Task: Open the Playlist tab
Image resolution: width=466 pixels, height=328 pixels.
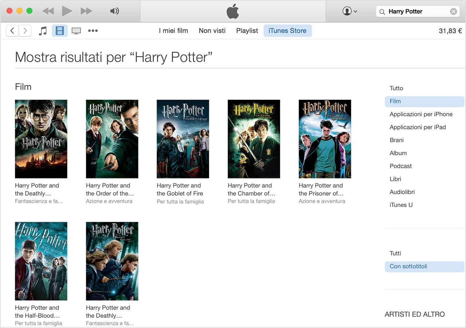Action: click(x=247, y=31)
